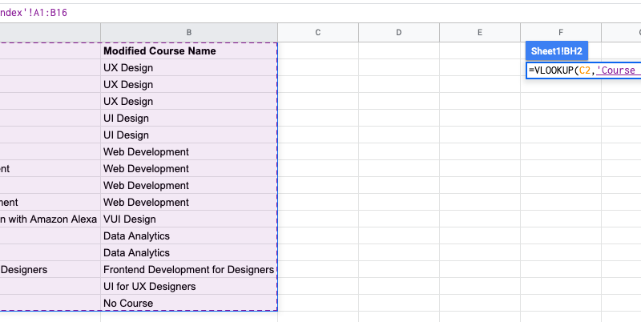641x322 pixels.
Task: Click the column F header
Action: click(560, 32)
